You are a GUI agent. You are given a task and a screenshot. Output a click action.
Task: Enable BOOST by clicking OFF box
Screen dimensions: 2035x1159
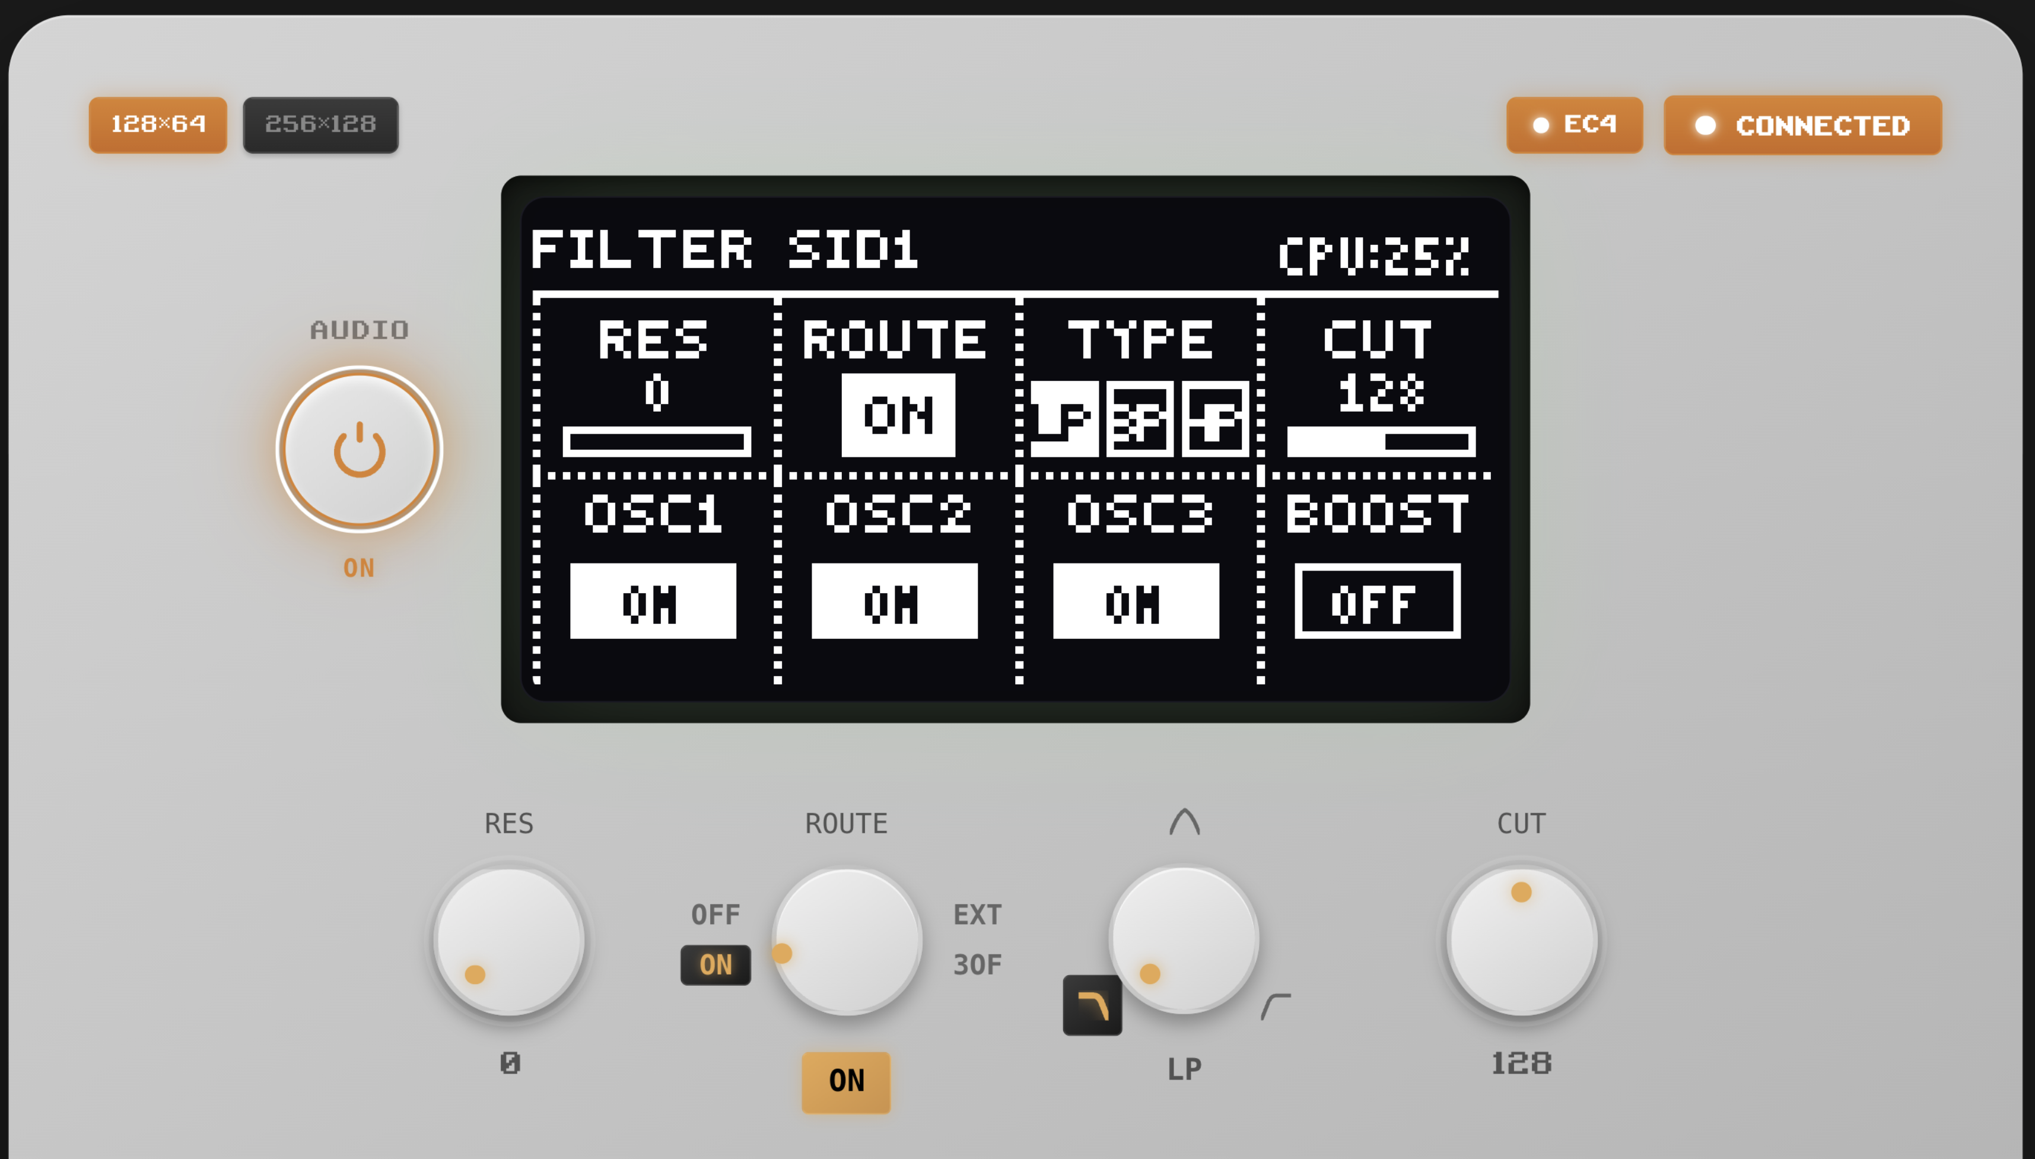point(1378,602)
